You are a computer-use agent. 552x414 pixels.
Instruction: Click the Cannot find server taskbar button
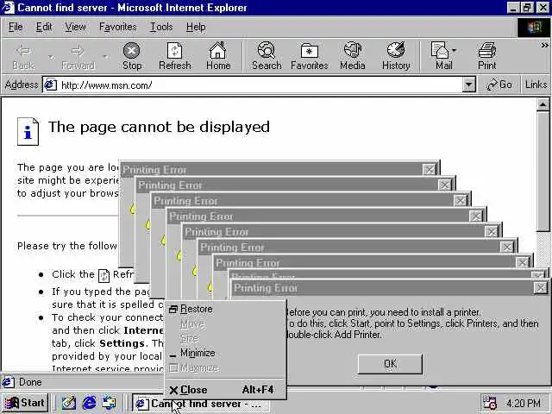point(201,404)
